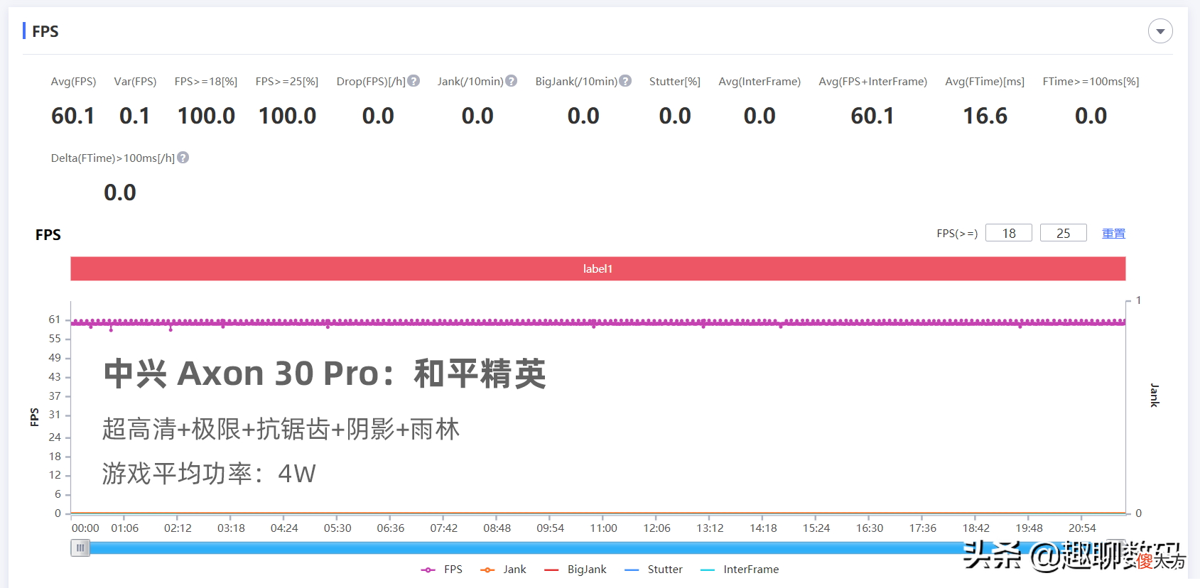Click the FTime>=100ms[%] label
Viewport: 1200px width, 588px height.
tap(1091, 82)
